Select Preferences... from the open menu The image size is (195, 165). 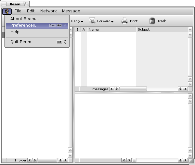tap(24, 25)
